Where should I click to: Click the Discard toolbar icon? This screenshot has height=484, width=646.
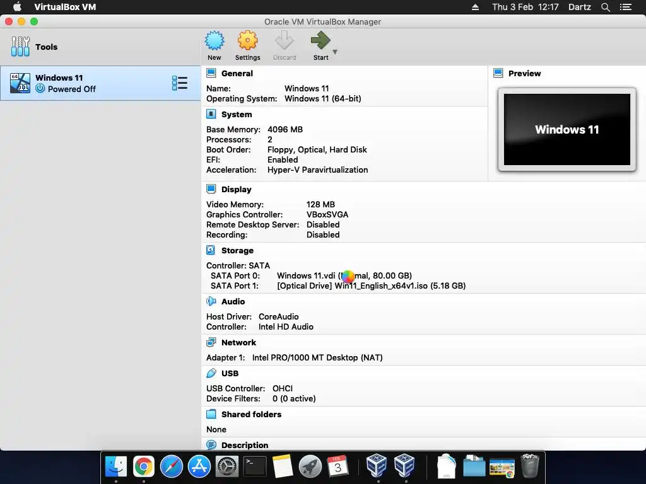285,45
